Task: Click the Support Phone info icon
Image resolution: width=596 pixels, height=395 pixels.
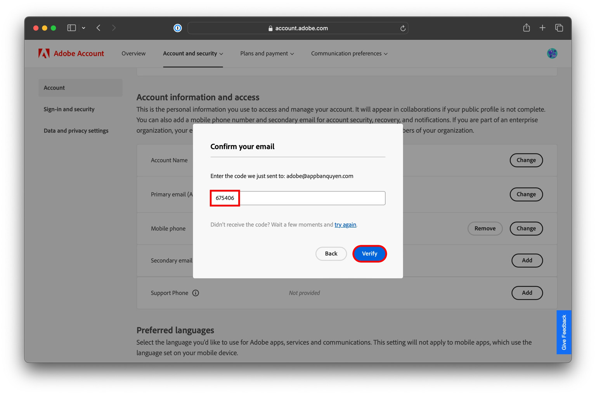Action: (196, 293)
